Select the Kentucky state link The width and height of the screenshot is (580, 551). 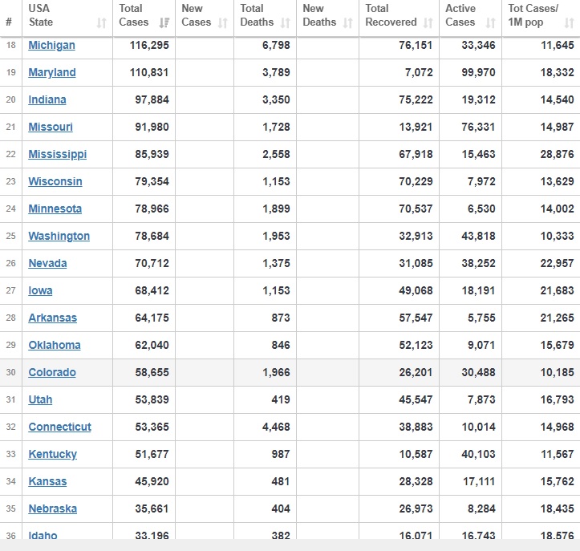pos(52,454)
